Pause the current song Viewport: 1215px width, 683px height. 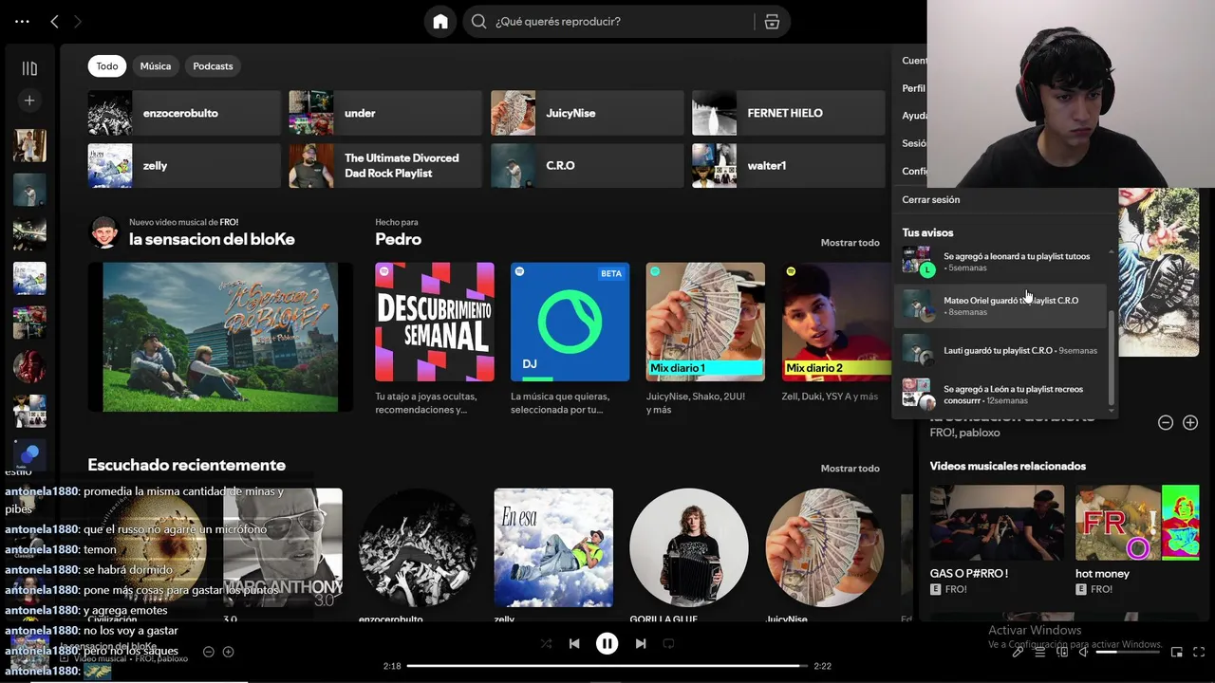[x=607, y=643]
